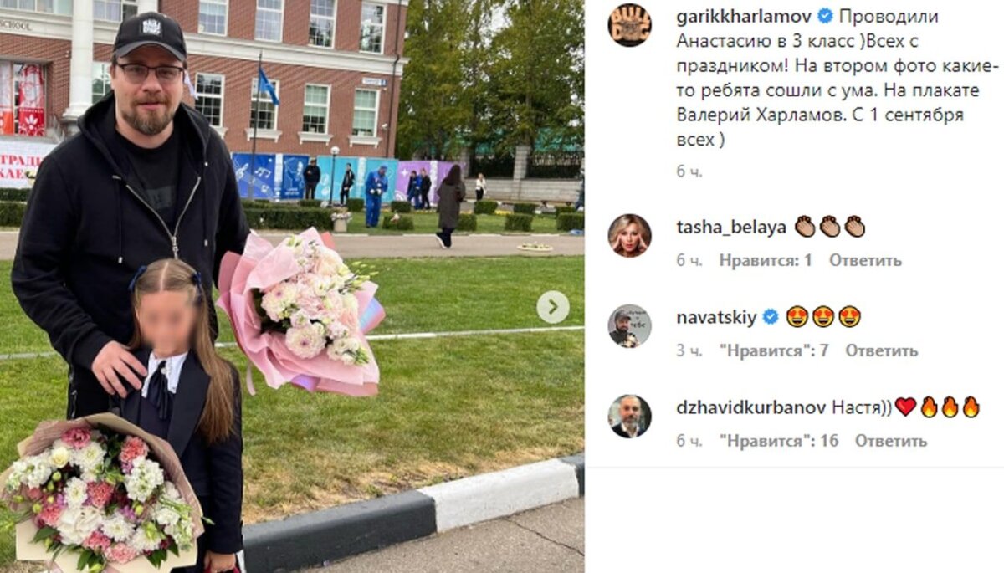
Task: Open garikkharlamov's profile avatar
Action: coord(629,25)
